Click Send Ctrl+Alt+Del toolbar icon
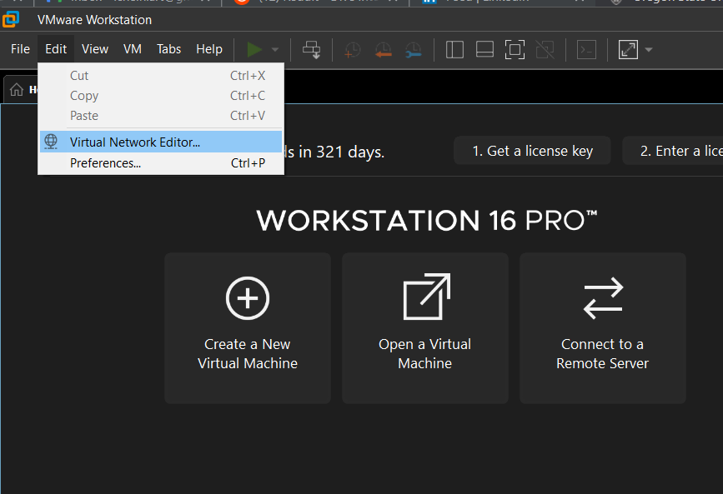723x494 pixels. tap(312, 50)
